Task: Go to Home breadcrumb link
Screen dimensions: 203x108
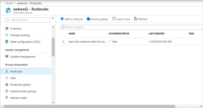Action: 9,3
